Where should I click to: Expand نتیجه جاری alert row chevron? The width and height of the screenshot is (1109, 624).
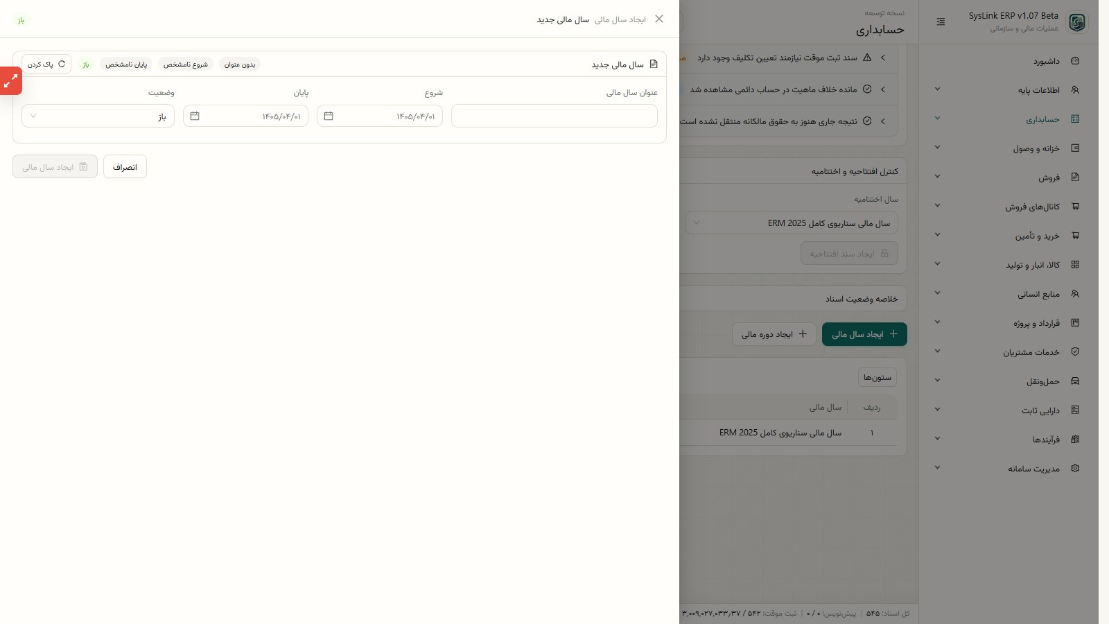pyautogui.click(x=883, y=121)
